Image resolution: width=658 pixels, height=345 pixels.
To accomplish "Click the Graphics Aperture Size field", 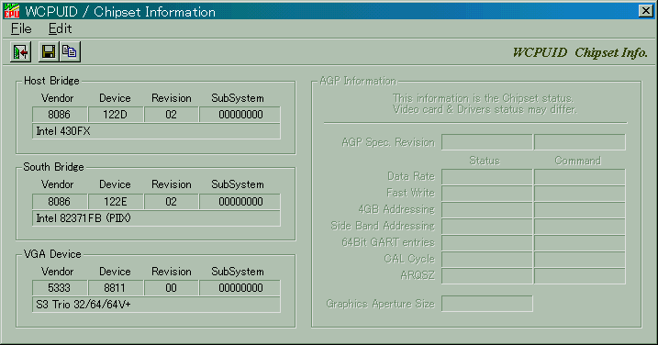I will tap(486, 304).
